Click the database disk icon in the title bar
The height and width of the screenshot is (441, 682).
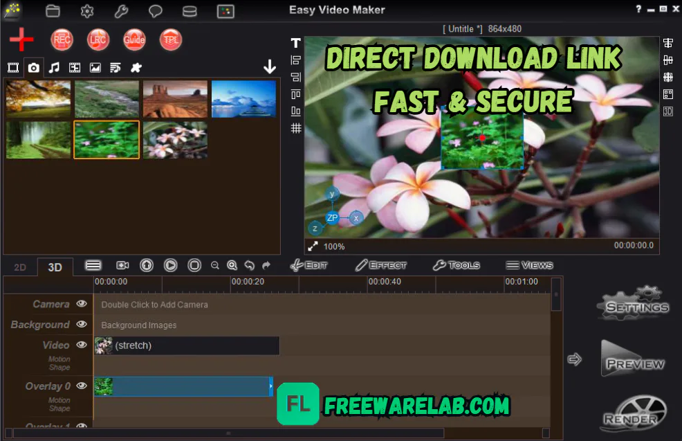(x=190, y=11)
